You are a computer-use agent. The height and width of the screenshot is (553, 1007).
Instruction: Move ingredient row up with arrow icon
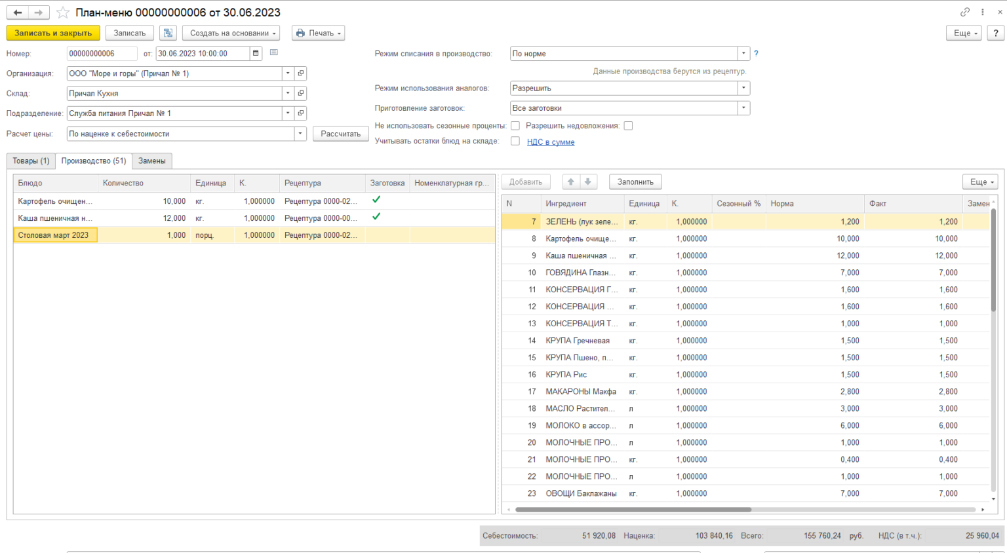point(570,182)
